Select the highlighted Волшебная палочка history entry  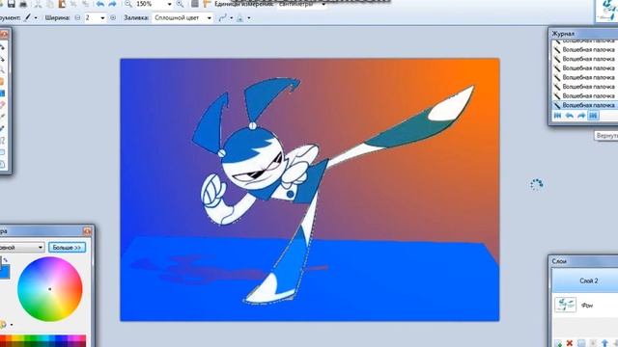585,105
